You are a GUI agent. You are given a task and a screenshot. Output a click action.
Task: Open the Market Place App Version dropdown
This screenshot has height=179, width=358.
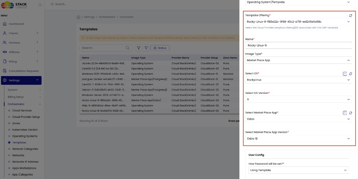pos(299,139)
